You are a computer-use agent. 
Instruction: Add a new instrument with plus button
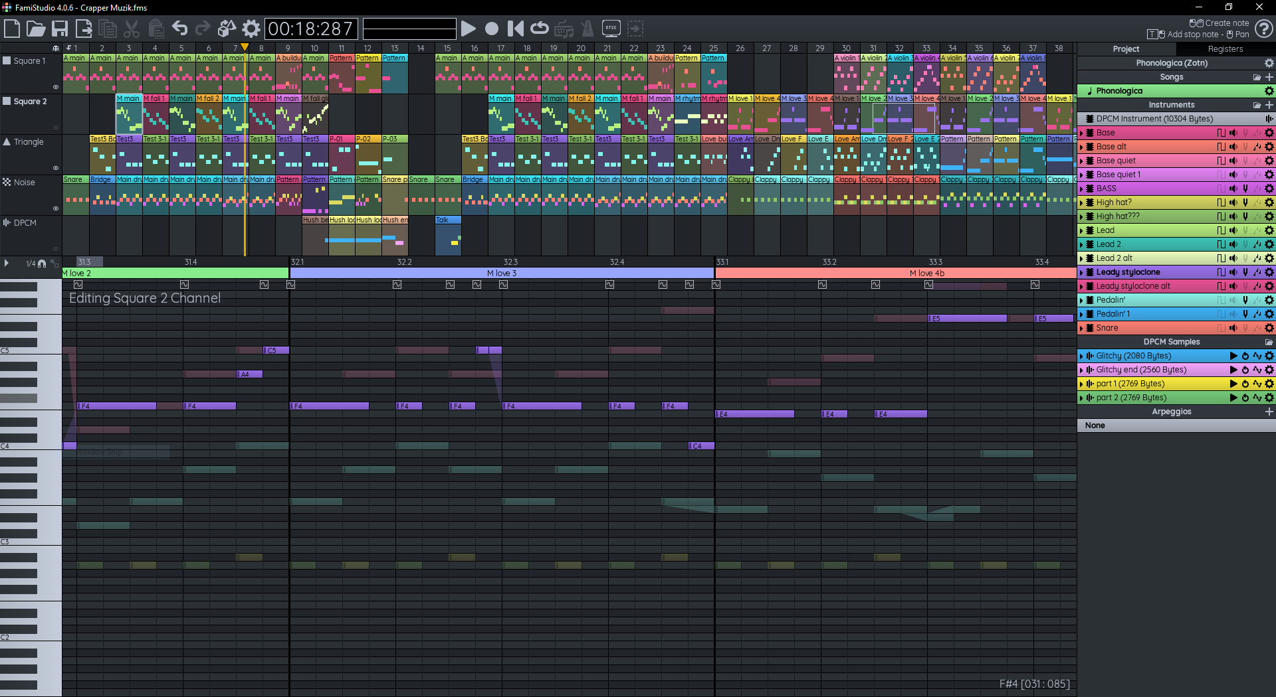tap(1269, 105)
